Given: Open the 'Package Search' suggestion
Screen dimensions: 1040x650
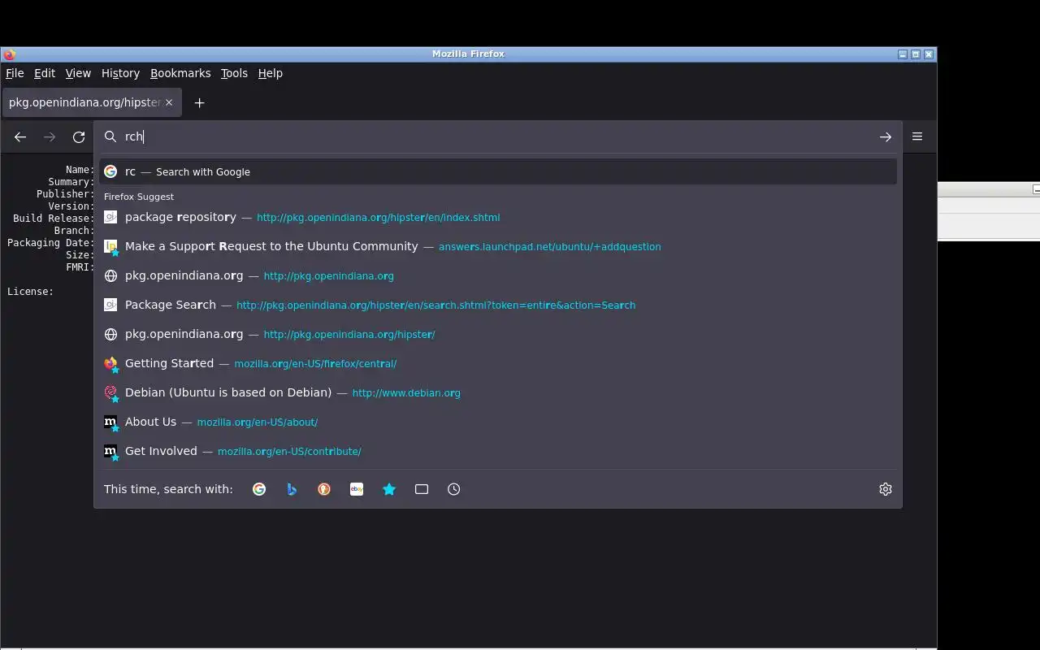Looking at the screenshot, I should 498,305.
